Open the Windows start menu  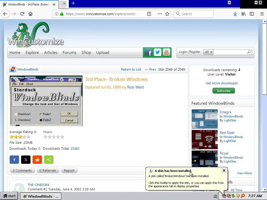pyautogui.click(x=10, y=196)
